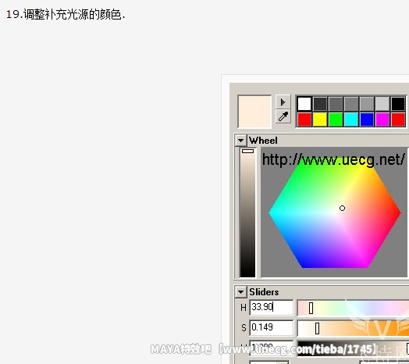Click the vertical brightness bar handle
Screen dimensions: 409x364
(247, 152)
